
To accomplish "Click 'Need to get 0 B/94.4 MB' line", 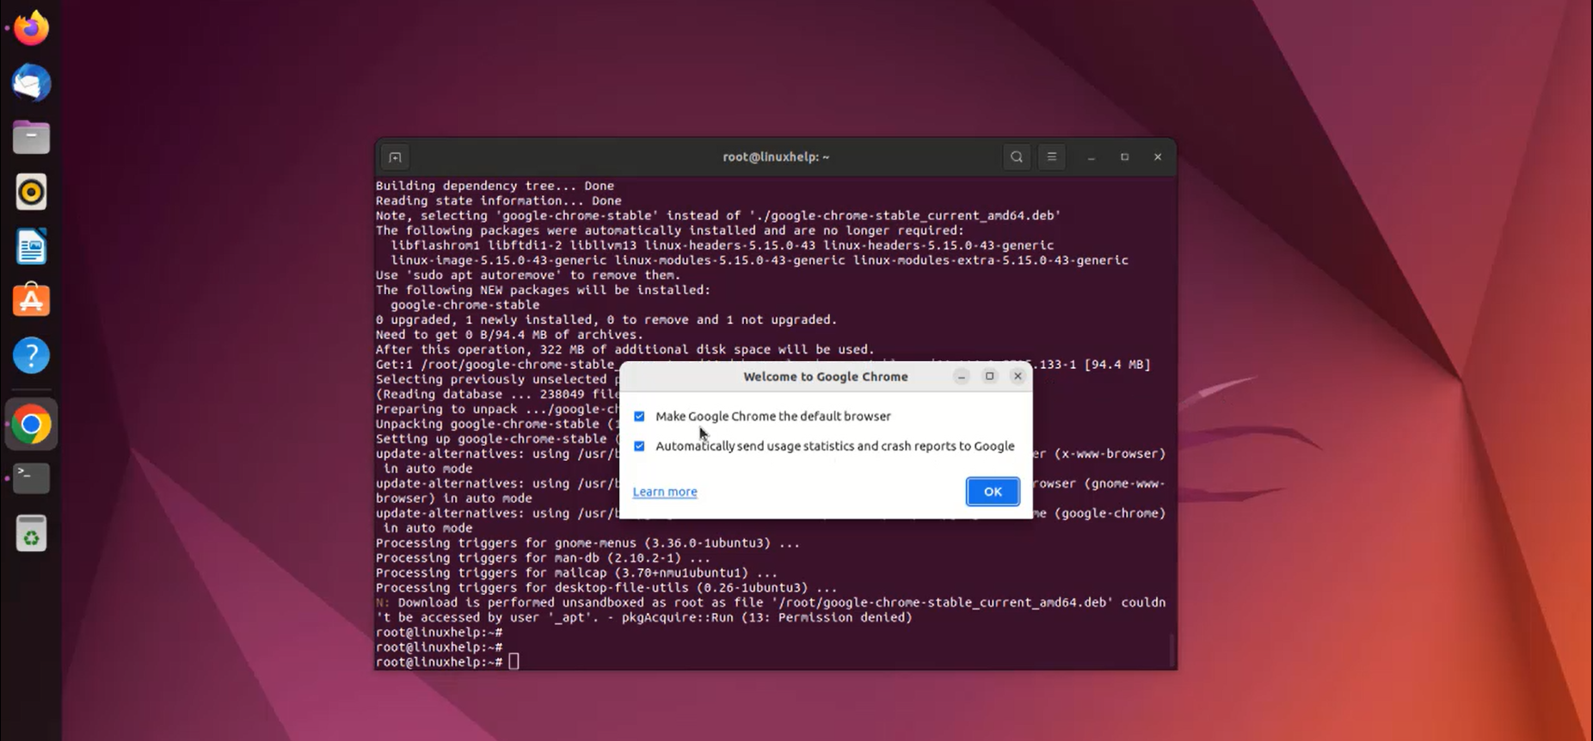I will [509, 334].
